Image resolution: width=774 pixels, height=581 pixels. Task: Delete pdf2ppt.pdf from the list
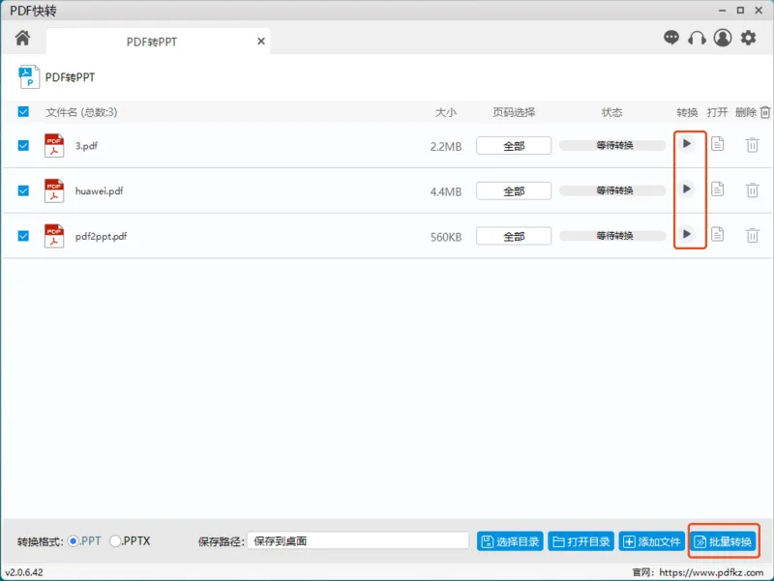(752, 235)
